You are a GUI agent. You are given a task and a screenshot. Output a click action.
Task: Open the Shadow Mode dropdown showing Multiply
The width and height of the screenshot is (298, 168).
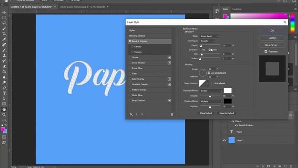coord(211,102)
